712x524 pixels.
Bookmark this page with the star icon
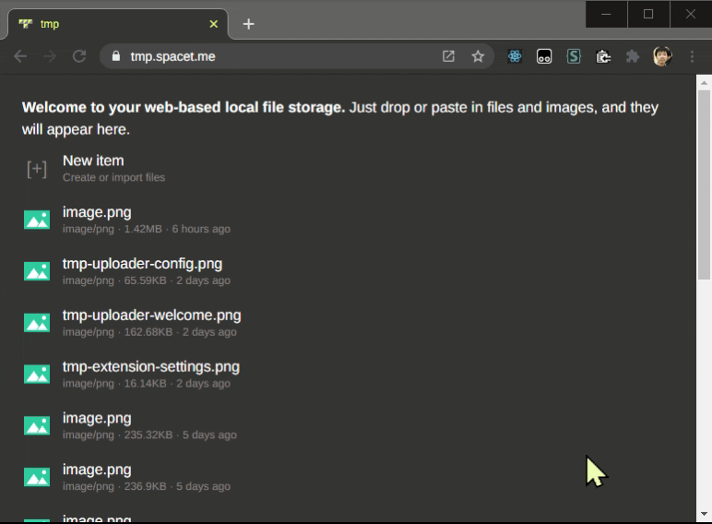pyautogui.click(x=478, y=56)
